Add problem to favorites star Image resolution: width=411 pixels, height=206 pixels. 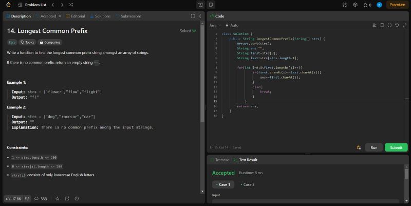click(x=57, y=199)
